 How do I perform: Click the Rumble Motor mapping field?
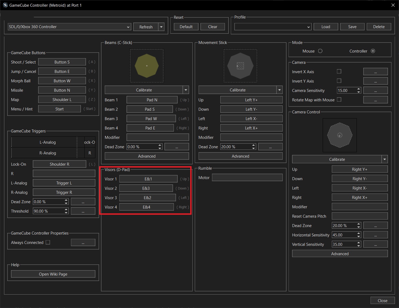247,178
